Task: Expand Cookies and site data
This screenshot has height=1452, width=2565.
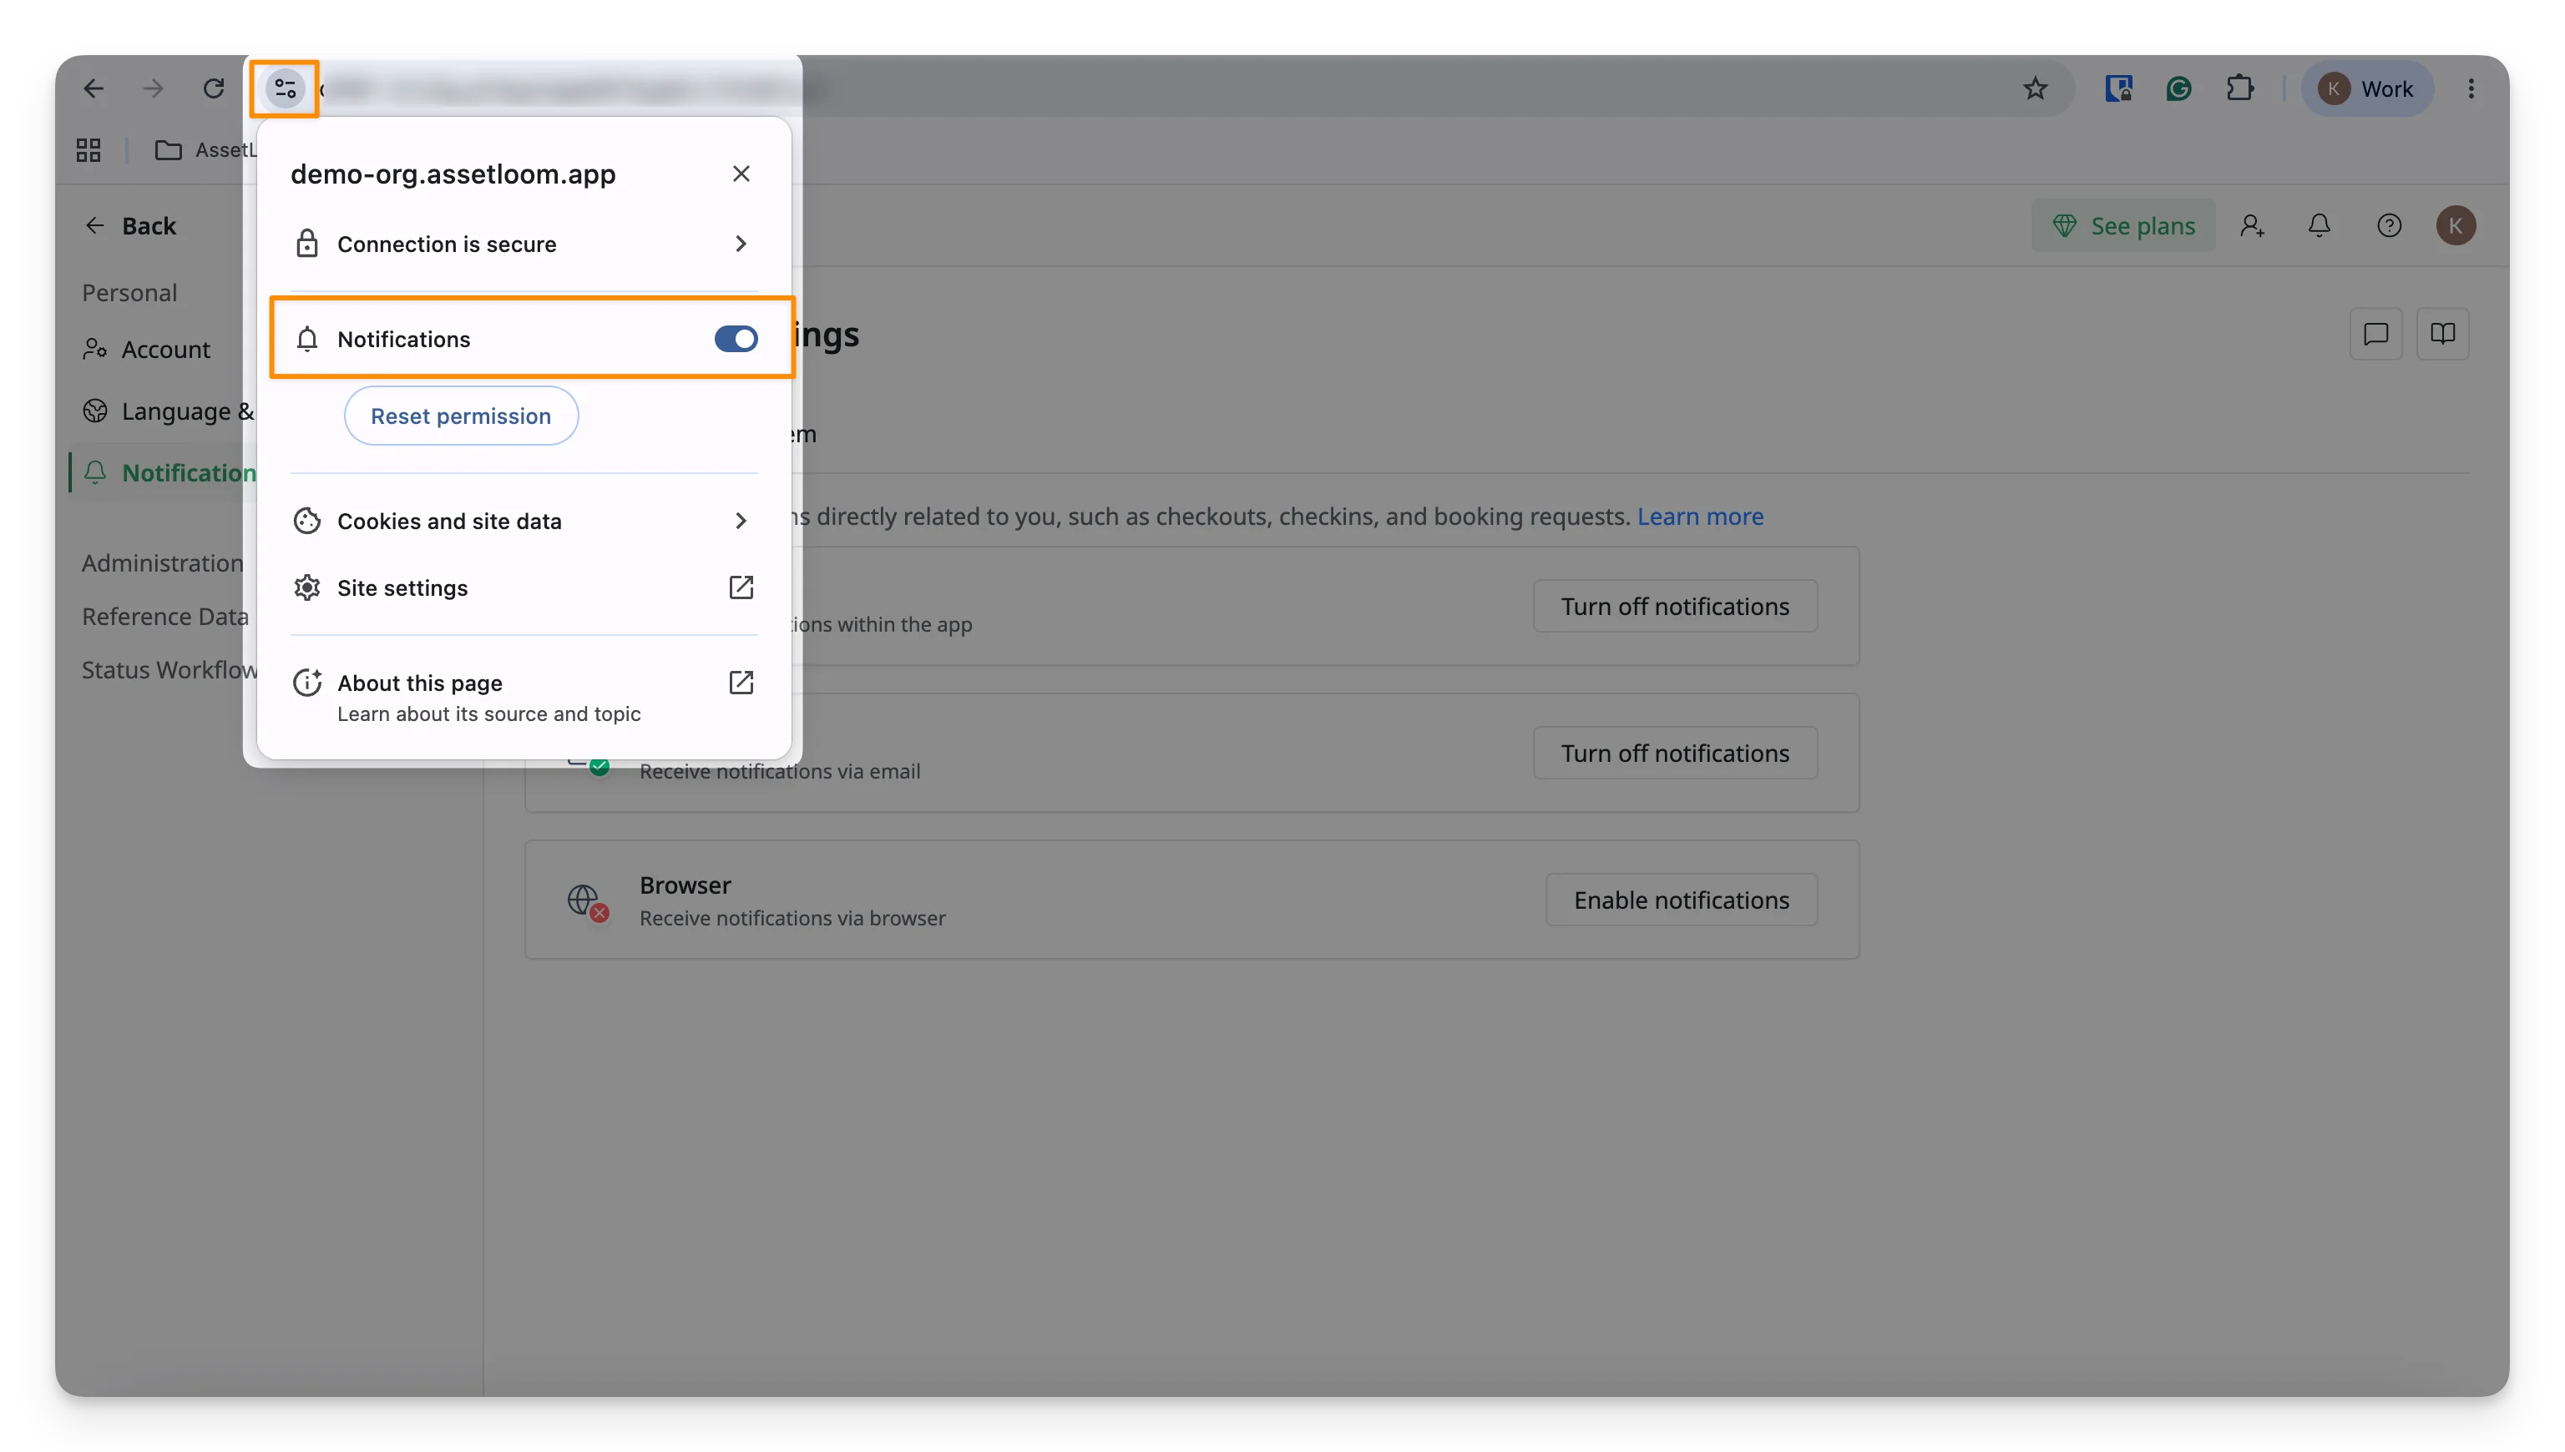Action: coord(524,521)
